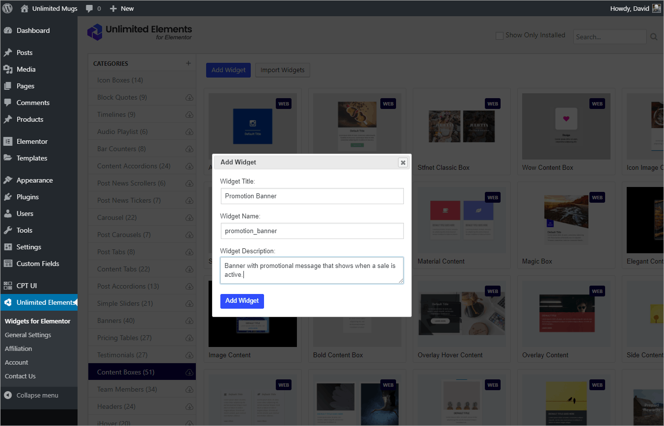Viewport: 664px width, 426px height.
Task: Download the Block Quotes category icon
Action: [189, 98]
